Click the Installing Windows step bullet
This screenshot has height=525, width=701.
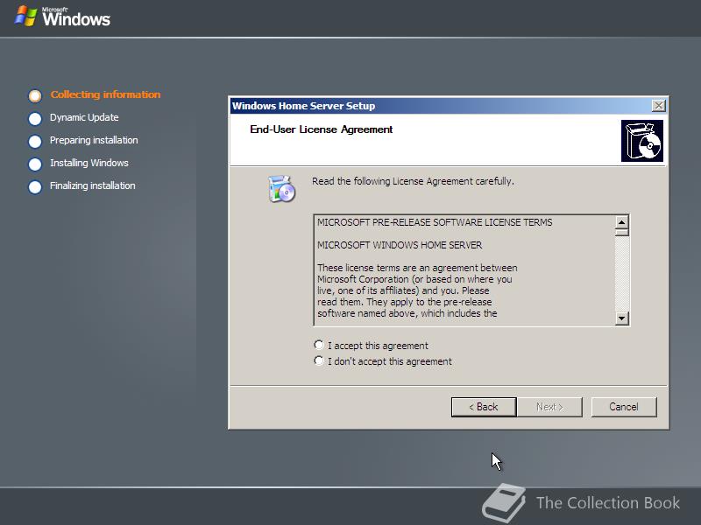coord(35,164)
